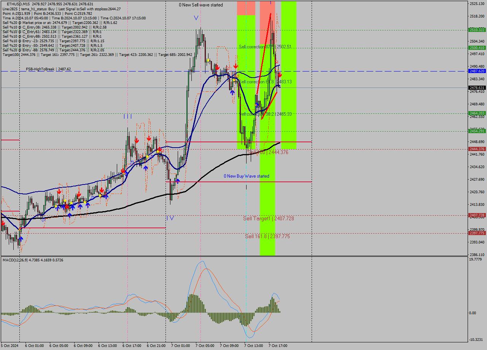Click the 'Sell 161.8 | 2397.775' label
This screenshot has width=487, height=350.
(267, 236)
